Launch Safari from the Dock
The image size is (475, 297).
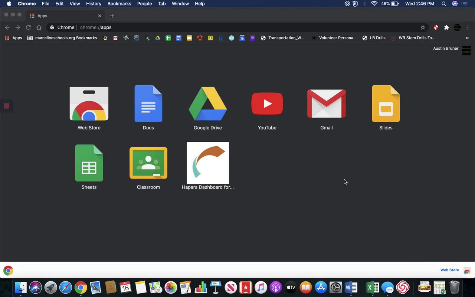point(66,287)
